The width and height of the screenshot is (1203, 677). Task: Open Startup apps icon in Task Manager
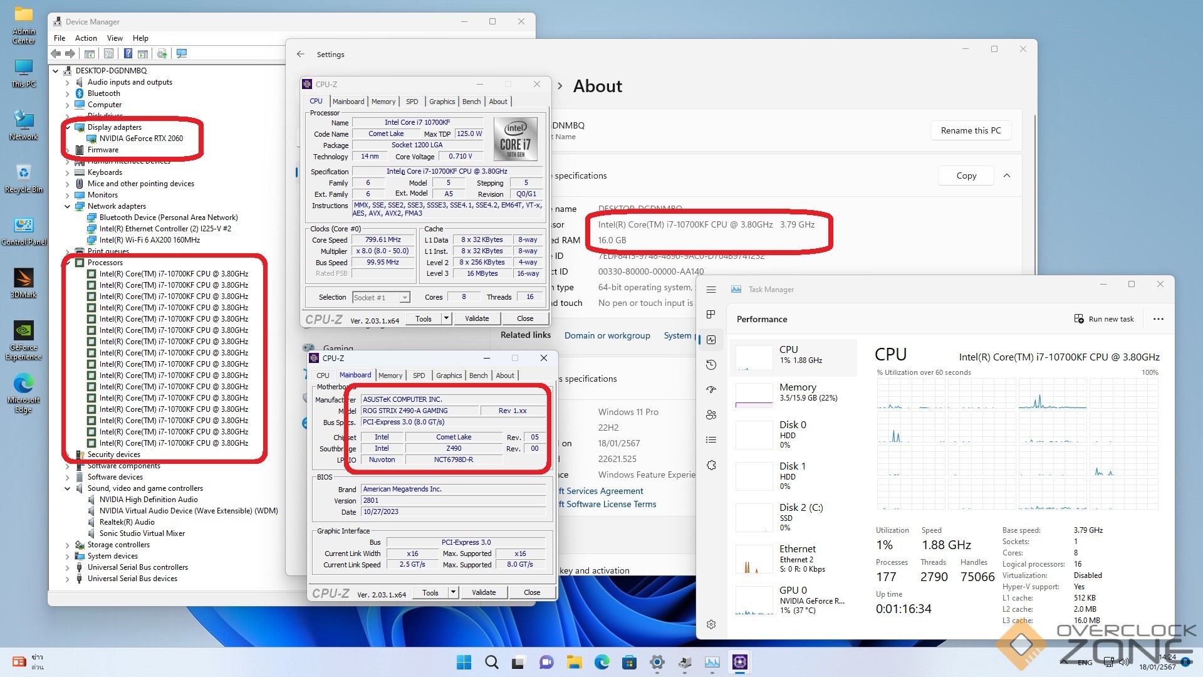[711, 389]
